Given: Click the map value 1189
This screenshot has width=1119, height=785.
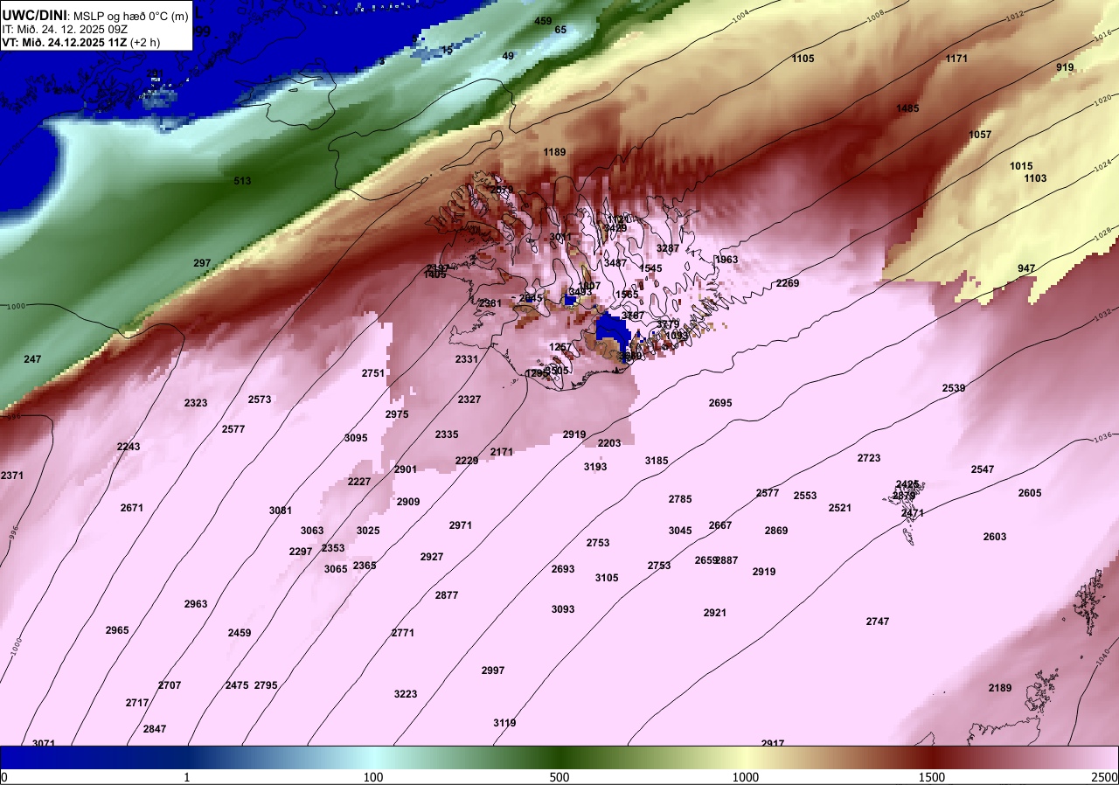Looking at the screenshot, I should click(x=554, y=152).
